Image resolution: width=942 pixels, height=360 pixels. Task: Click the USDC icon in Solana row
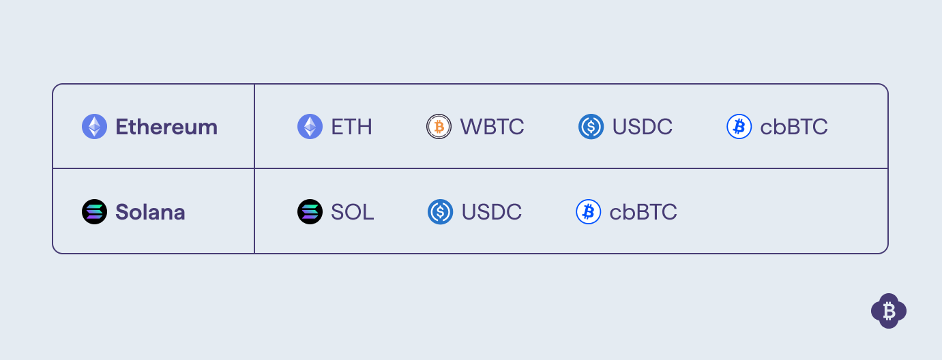click(441, 212)
